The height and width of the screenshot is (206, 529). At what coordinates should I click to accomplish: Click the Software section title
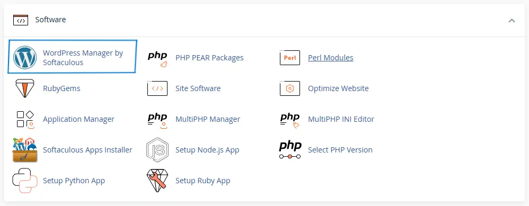coord(50,20)
